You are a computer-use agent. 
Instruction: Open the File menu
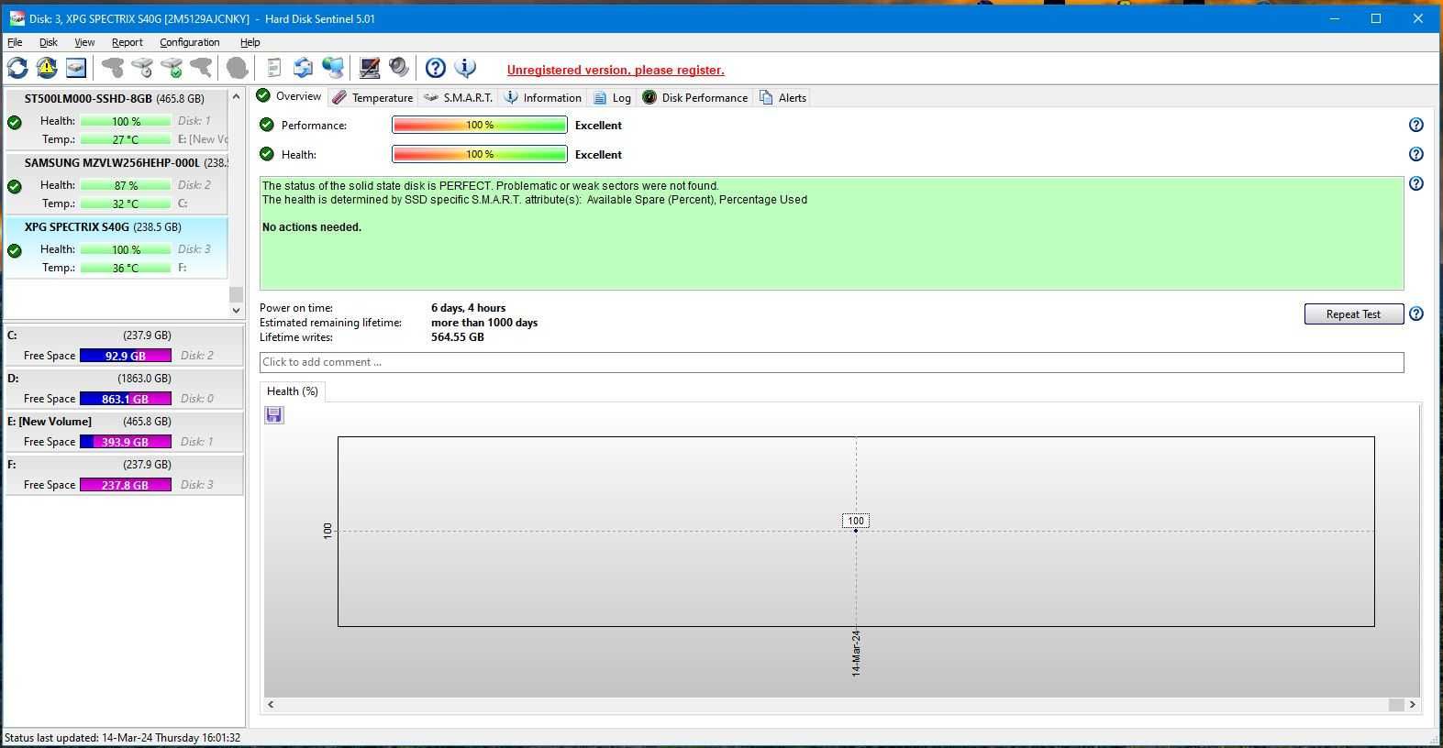pyautogui.click(x=15, y=42)
